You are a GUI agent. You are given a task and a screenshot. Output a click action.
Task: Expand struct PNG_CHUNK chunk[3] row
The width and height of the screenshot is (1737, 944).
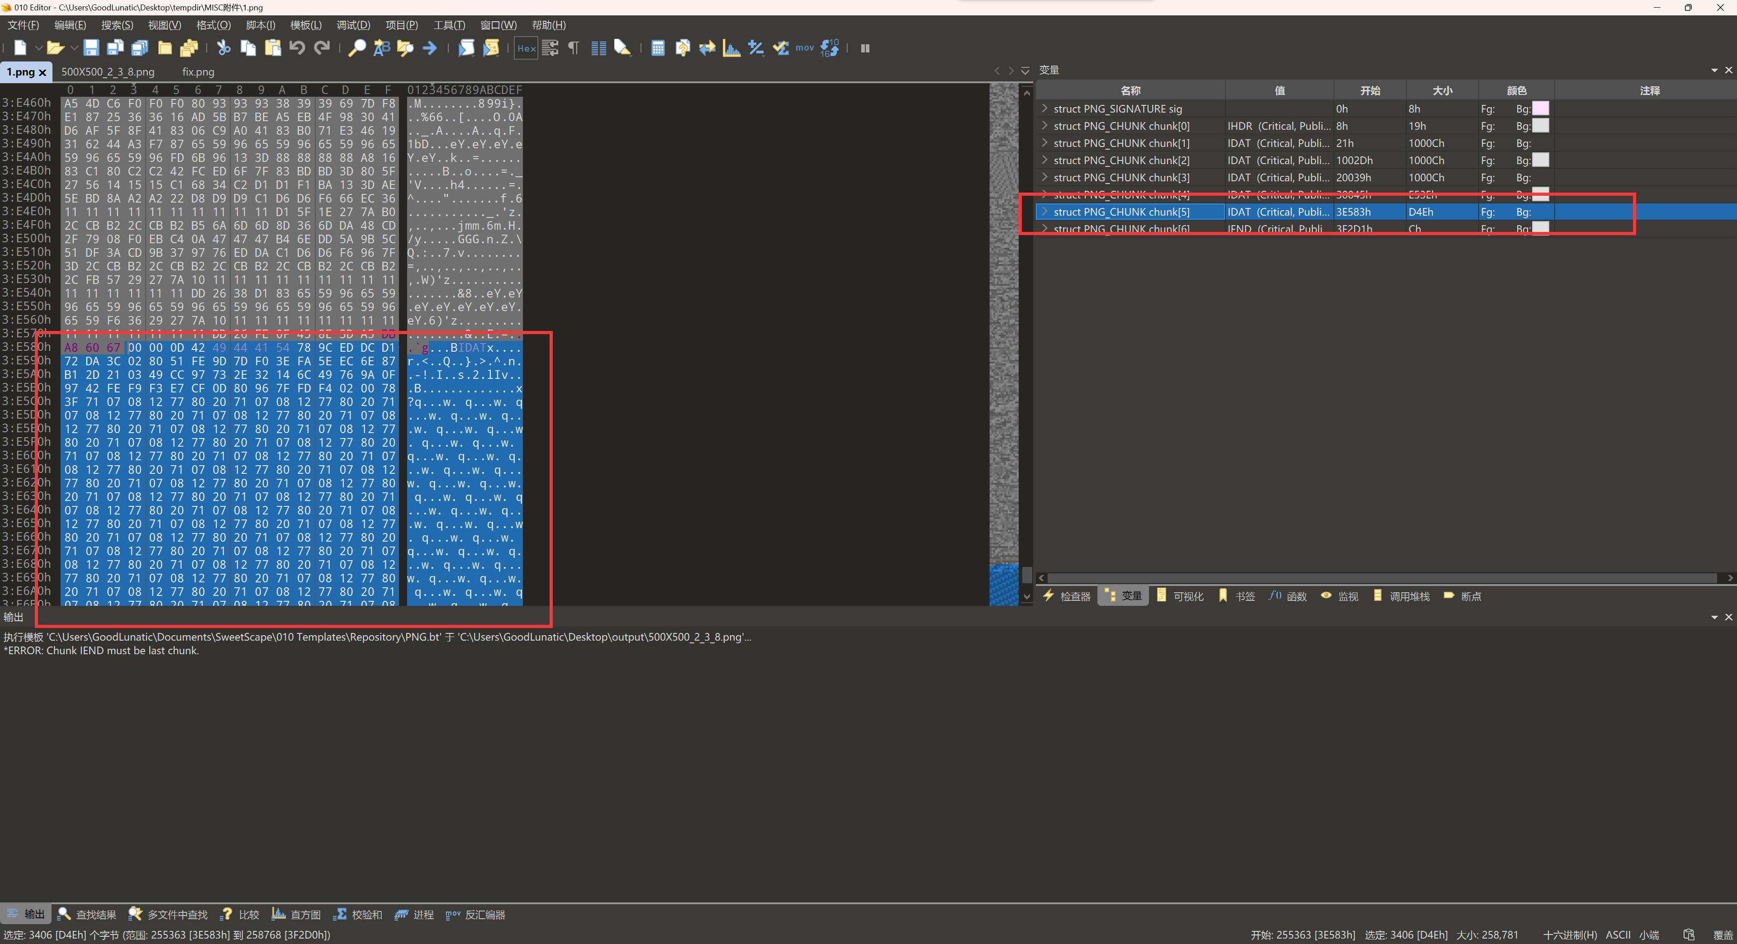1044,177
